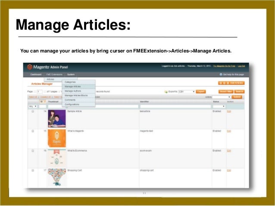Click the Sample Article thumbnail

[57, 119]
